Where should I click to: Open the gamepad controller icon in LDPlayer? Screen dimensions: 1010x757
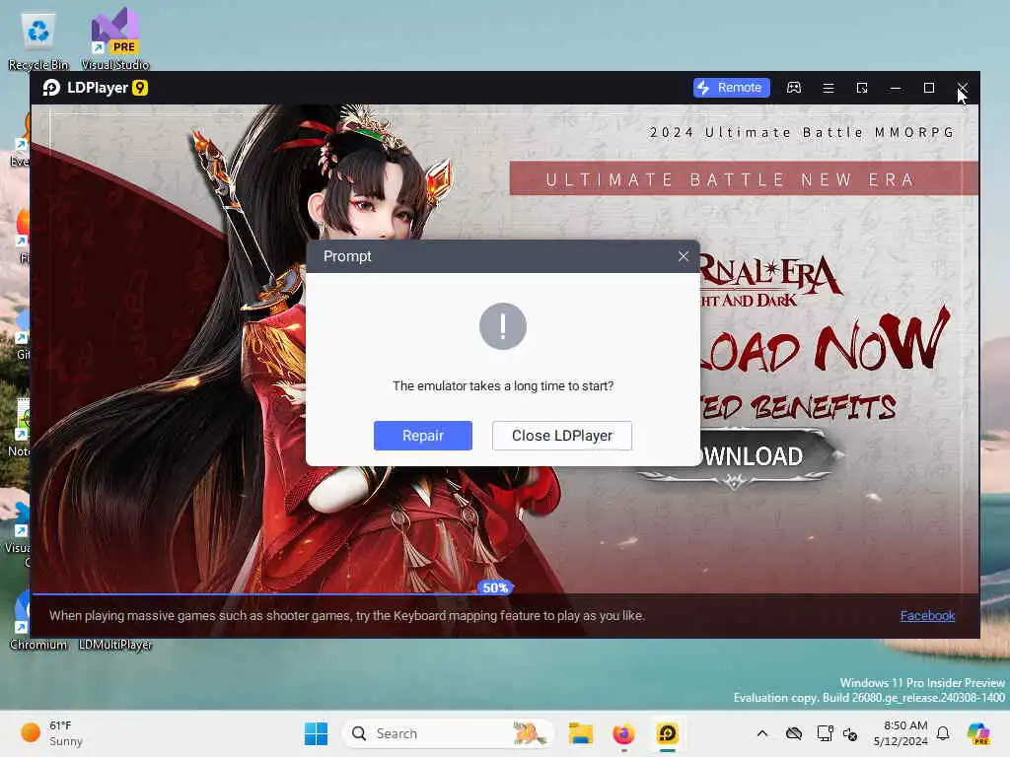tap(794, 88)
